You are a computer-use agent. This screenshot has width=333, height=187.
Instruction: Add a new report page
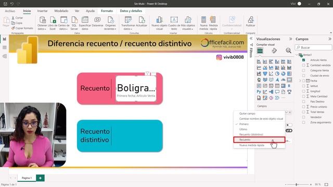pos(41,178)
